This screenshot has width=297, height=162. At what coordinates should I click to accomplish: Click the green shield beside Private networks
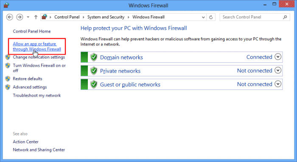click(94, 71)
